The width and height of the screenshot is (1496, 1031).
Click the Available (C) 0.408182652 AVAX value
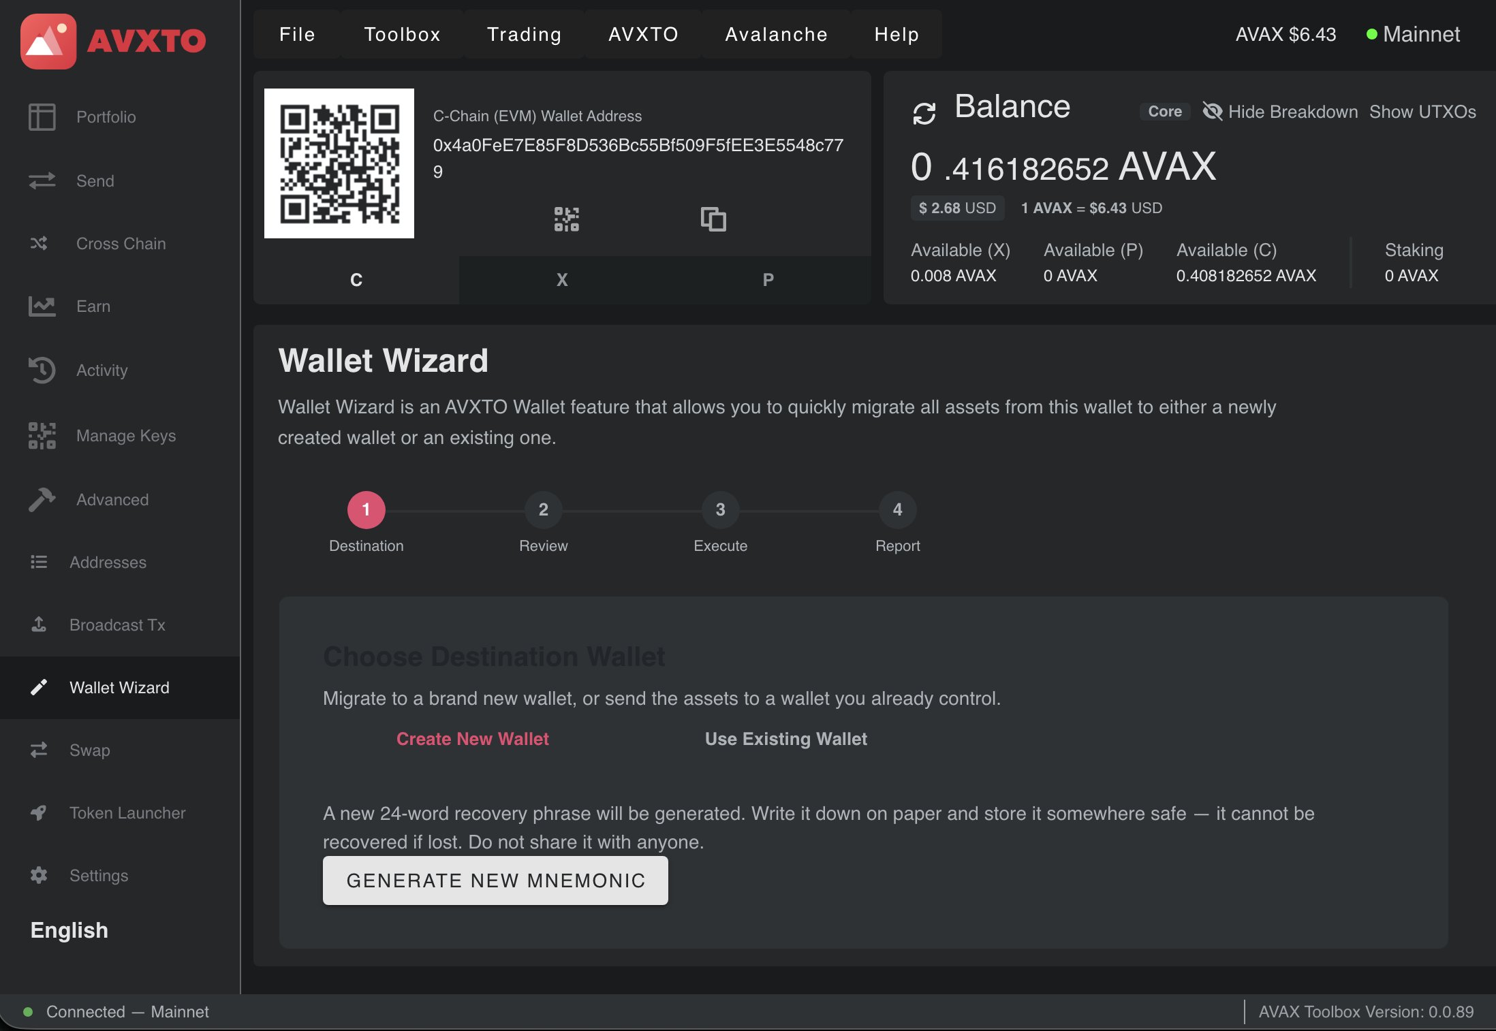tap(1246, 275)
